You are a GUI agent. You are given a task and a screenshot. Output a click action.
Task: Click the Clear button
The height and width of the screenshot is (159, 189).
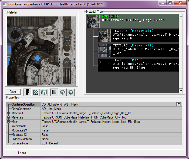[x=13, y=92]
